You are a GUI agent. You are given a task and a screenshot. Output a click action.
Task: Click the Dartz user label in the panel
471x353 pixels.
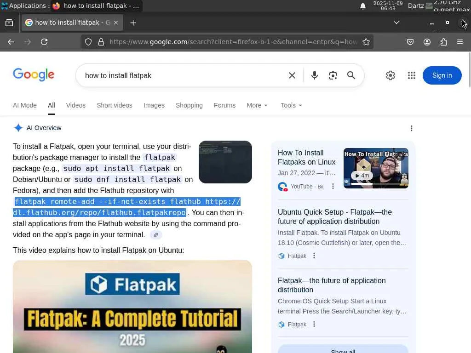coord(416,6)
